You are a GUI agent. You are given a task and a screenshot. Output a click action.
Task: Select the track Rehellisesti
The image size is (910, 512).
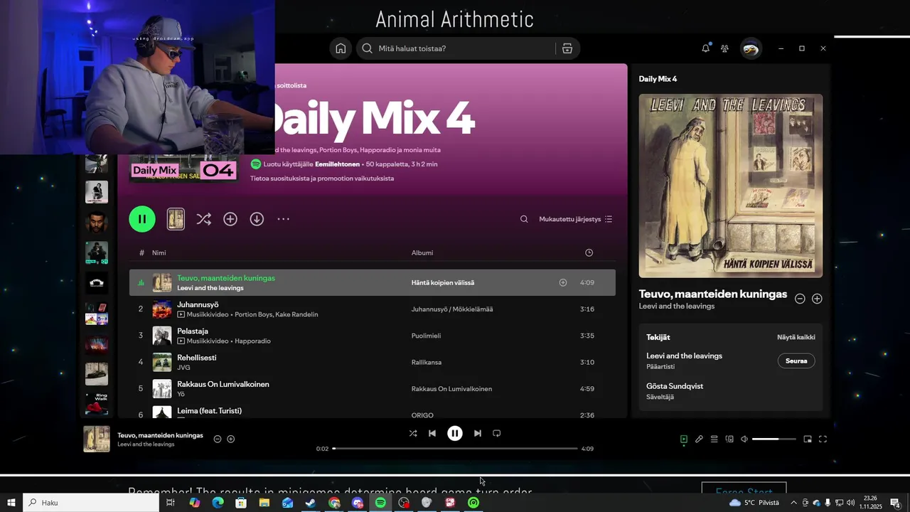pyautogui.click(x=197, y=358)
